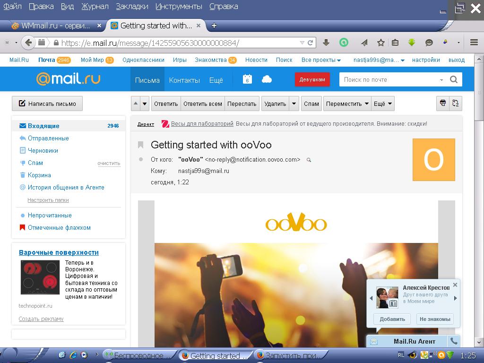Click Добавить in friend suggestion
Viewport: 484px width, 363px height.
click(x=392, y=319)
